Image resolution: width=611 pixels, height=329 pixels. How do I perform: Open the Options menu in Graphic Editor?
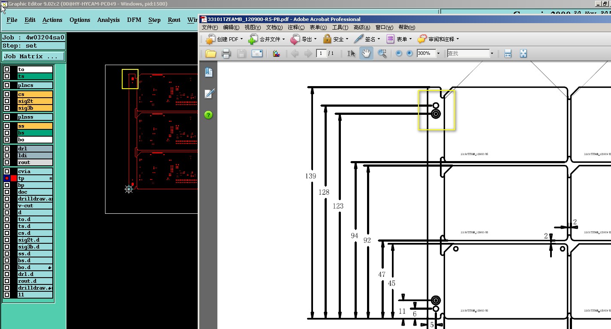pyautogui.click(x=80, y=20)
